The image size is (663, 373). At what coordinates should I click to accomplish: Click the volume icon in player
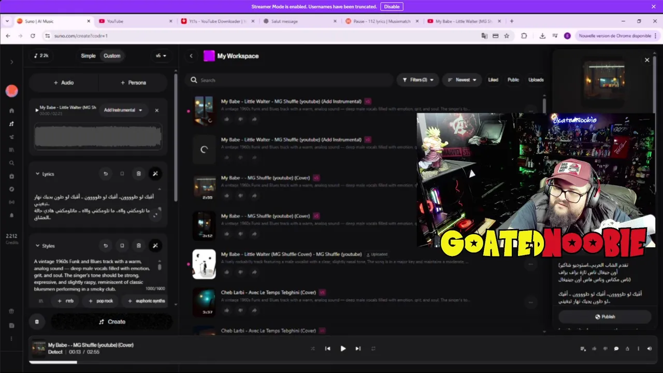(x=649, y=349)
